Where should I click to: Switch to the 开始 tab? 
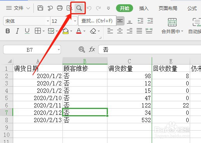(125, 8)
